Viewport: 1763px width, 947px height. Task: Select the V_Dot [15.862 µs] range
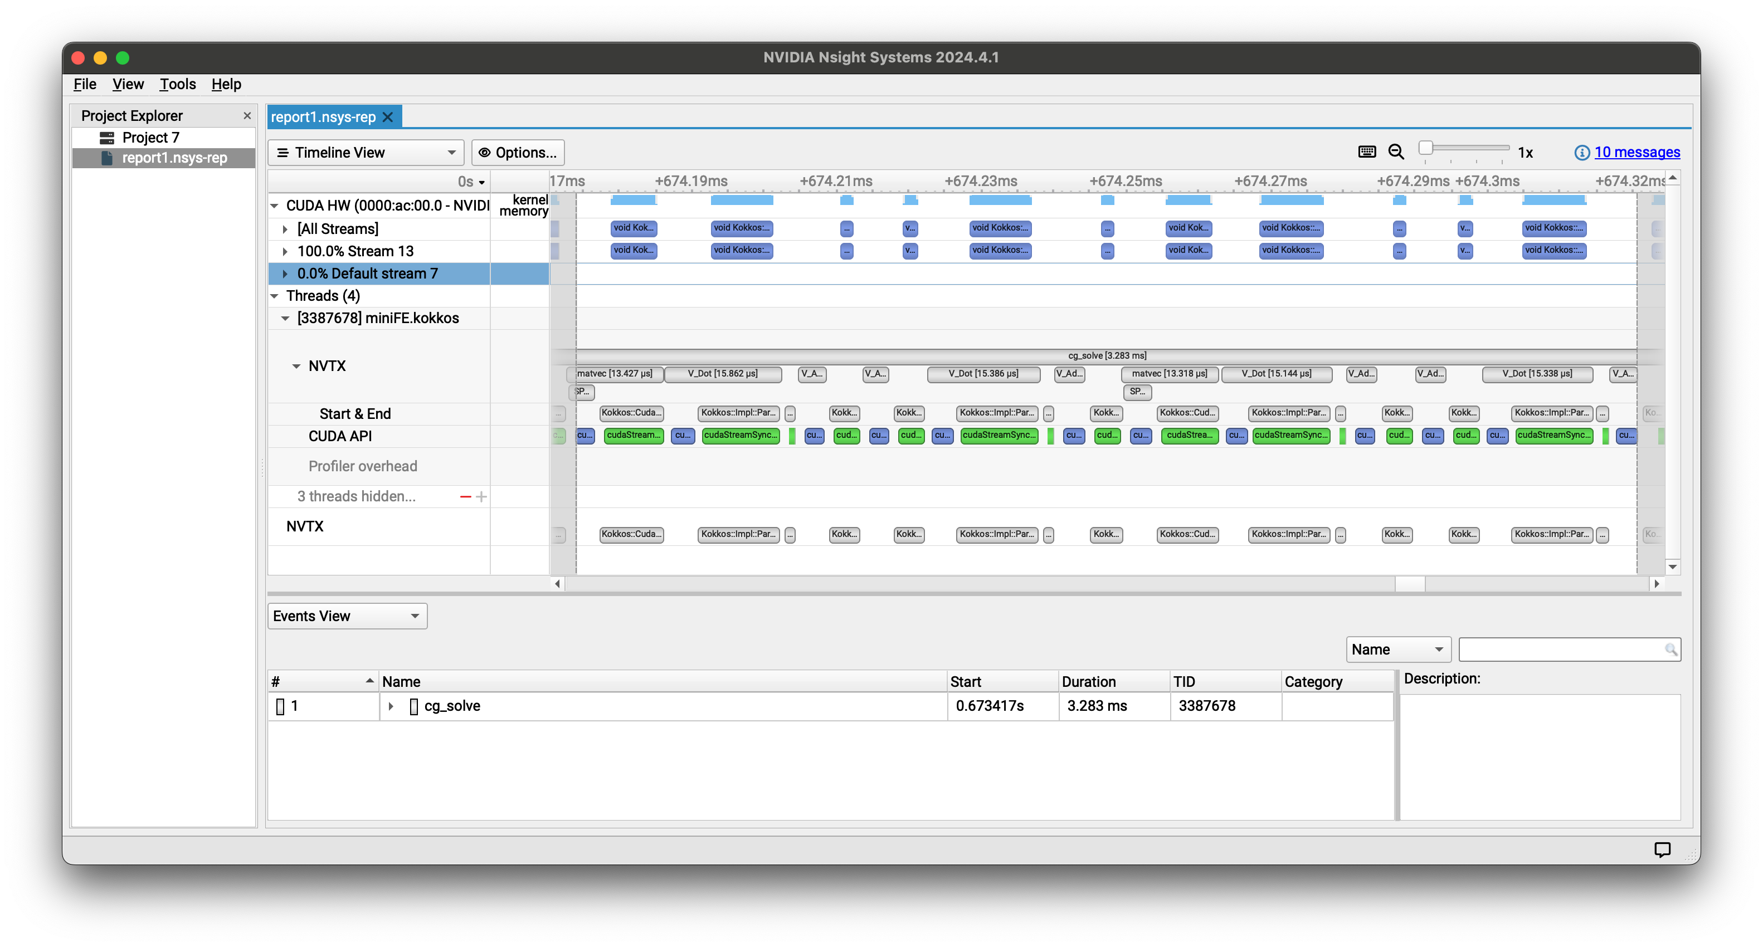pyautogui.click(x=723, y=374)
